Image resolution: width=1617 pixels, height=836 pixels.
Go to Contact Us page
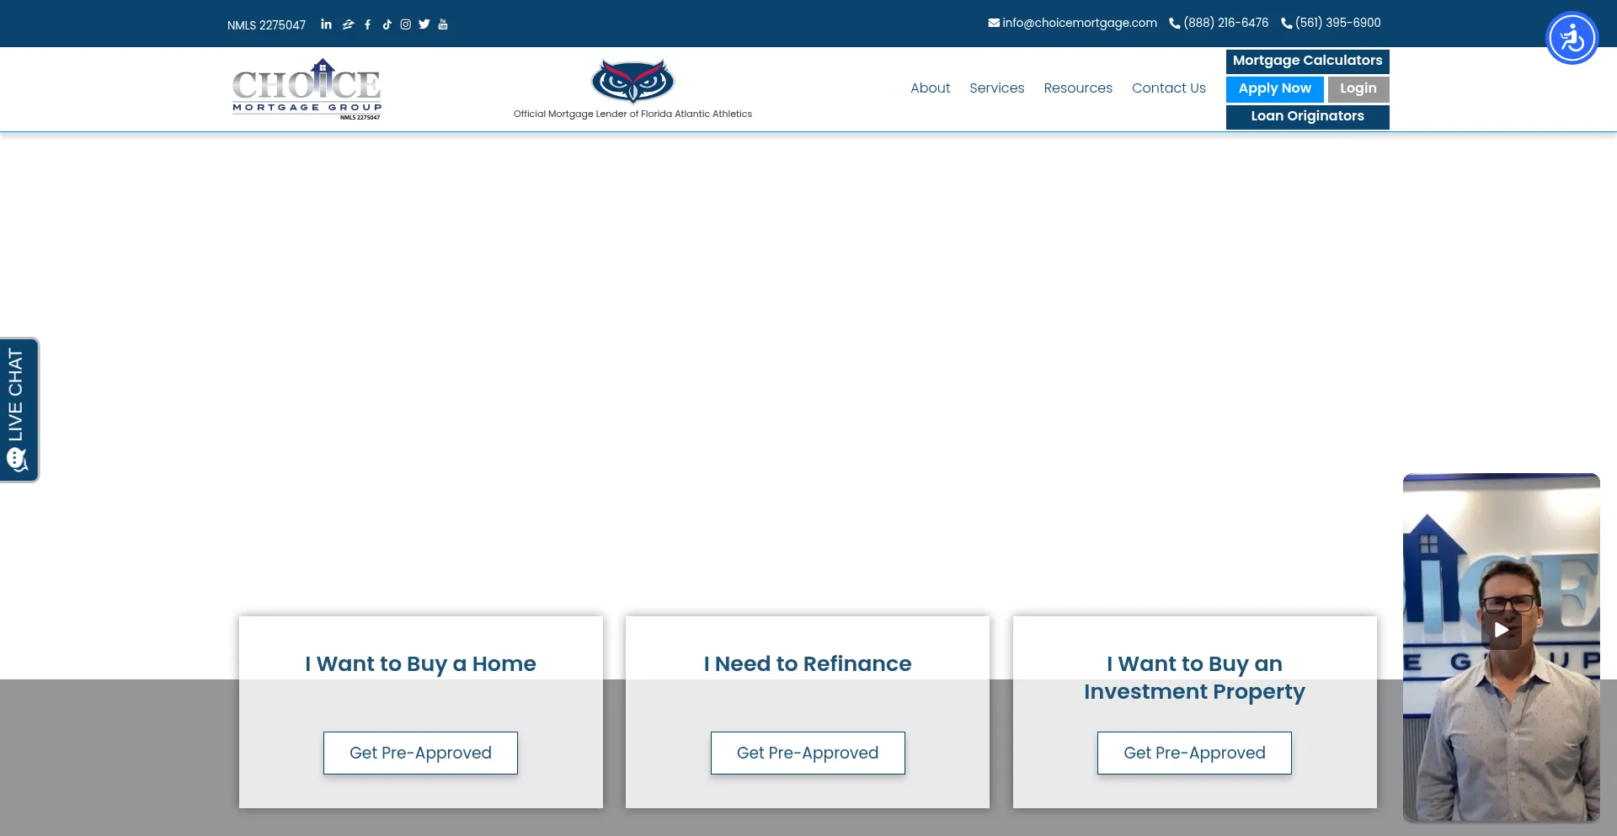[x=1168, y=88]
